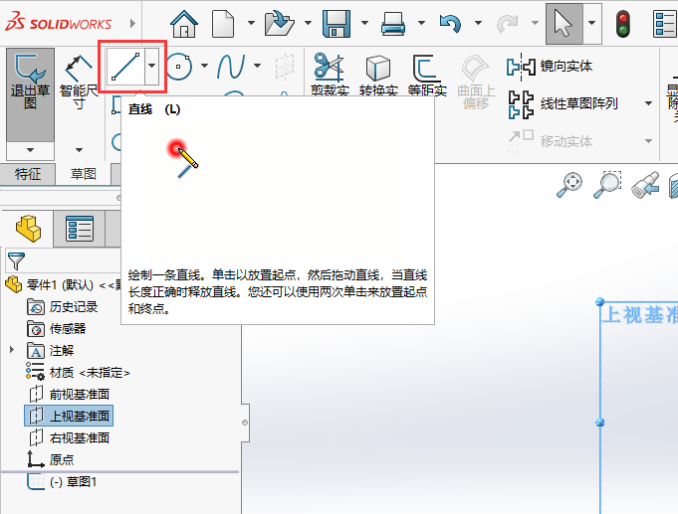The width and height of the screenshot is (678, 514).
Task: Click Move Entities (移动实体)
Action: tap(550, 141)
